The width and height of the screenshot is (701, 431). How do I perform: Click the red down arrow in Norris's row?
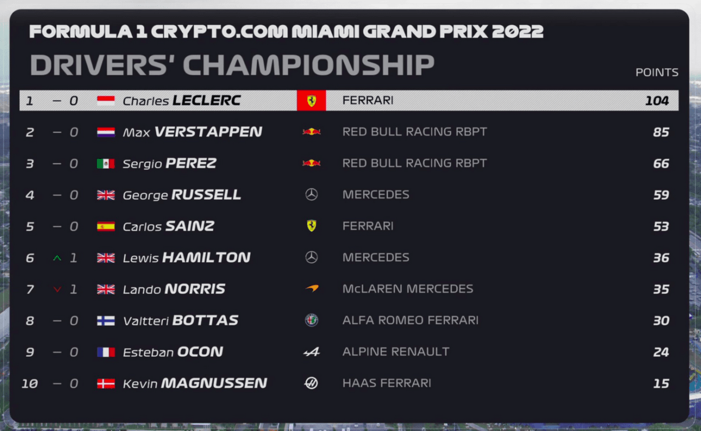(x=57, y=289)
